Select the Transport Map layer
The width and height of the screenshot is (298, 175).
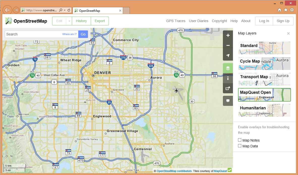pos(264,79)
